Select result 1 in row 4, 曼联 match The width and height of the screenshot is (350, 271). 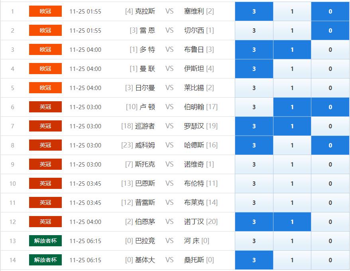292,69
